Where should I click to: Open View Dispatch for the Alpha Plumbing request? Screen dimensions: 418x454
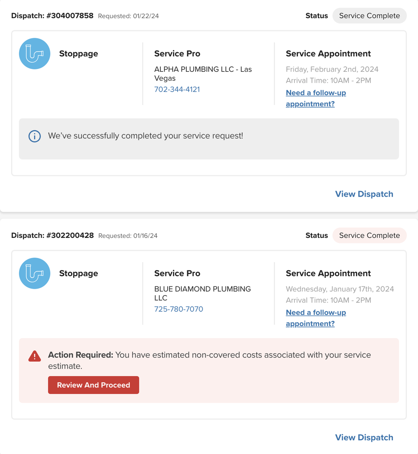[x=364, y=194]
